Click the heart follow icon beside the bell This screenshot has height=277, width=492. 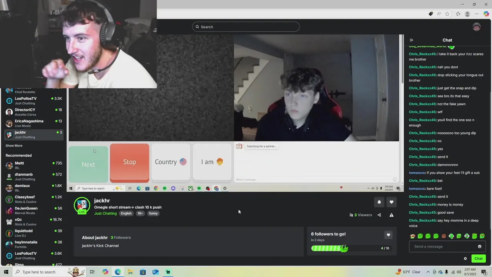391,202
